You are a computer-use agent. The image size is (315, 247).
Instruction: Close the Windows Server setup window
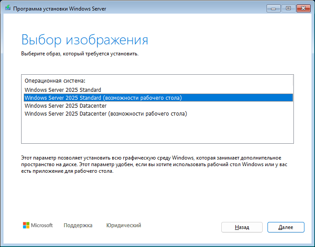(304, 8)
